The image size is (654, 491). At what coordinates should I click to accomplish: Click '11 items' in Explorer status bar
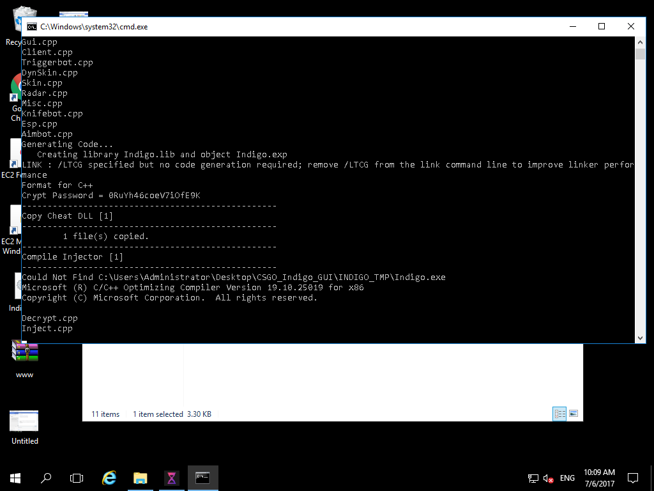click(x=105, y=414)
